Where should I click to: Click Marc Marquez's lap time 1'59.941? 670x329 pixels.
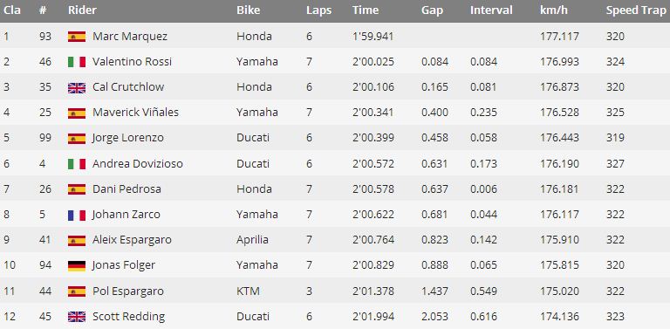(373, 37)
